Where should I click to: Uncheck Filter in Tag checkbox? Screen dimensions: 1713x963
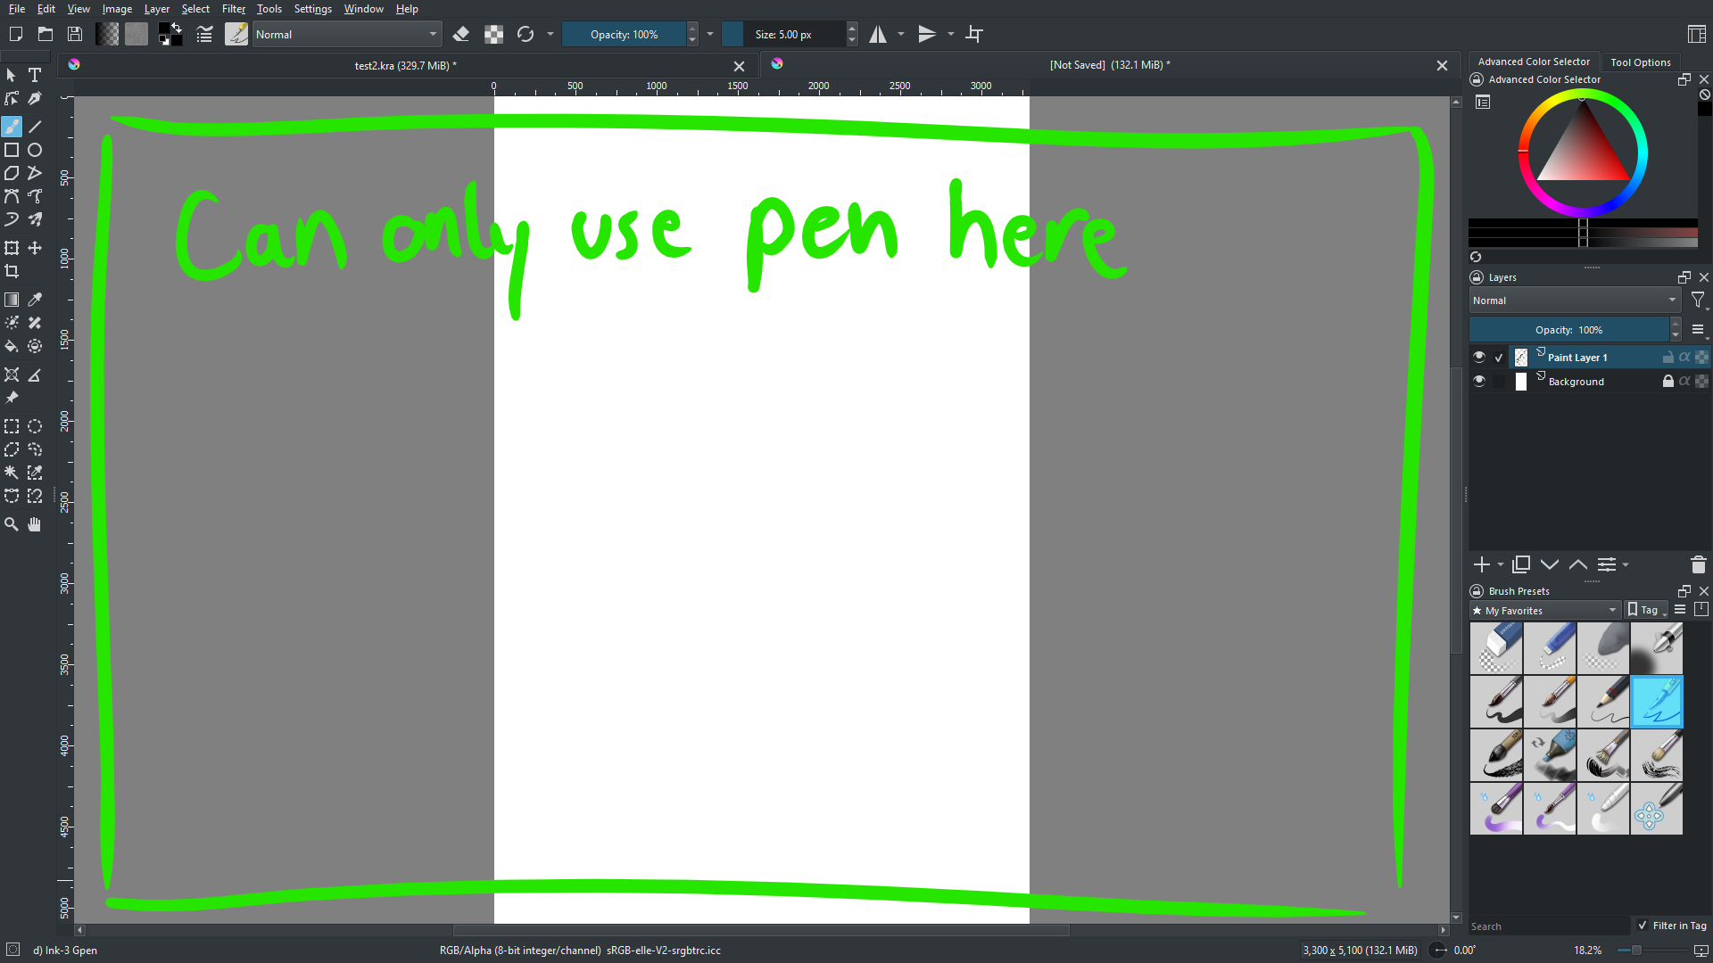click(x=1643, y=926)
